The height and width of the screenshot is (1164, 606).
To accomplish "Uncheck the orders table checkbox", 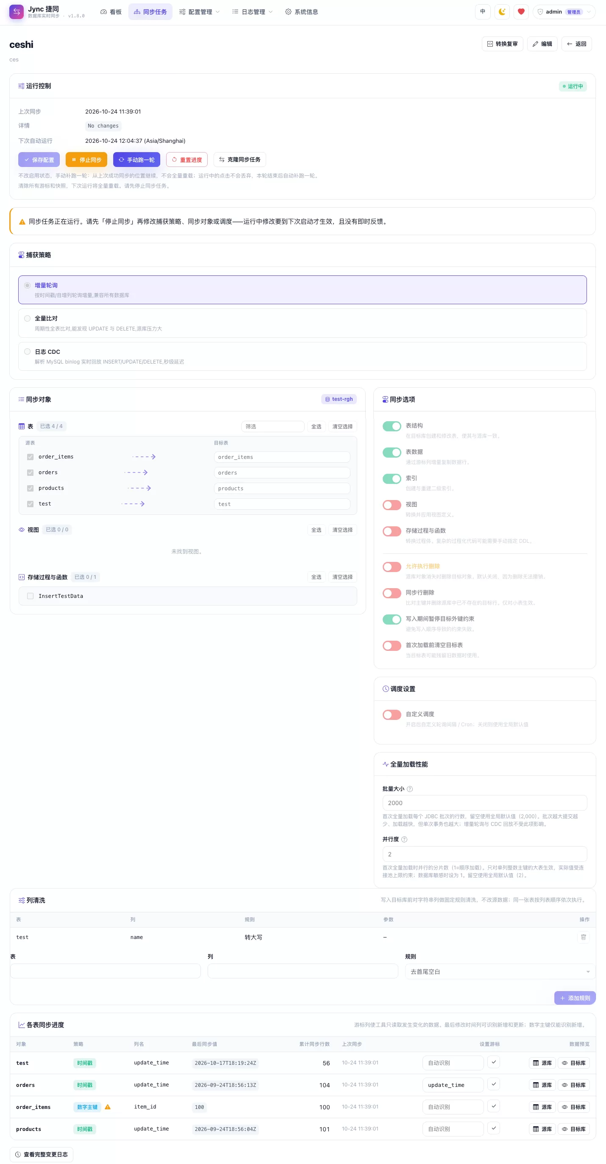I will tap(30, 472).
